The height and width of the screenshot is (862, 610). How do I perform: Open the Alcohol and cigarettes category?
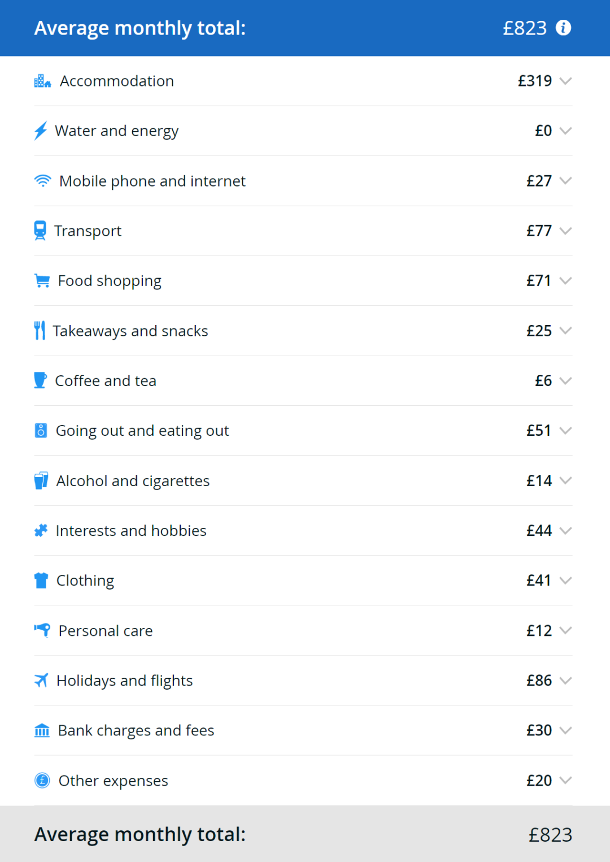303,480
